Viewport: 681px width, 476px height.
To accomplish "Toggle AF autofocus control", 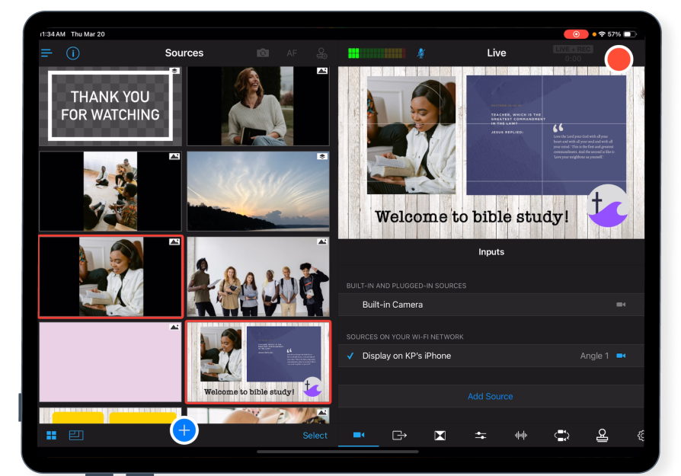I will click(292, 53).
